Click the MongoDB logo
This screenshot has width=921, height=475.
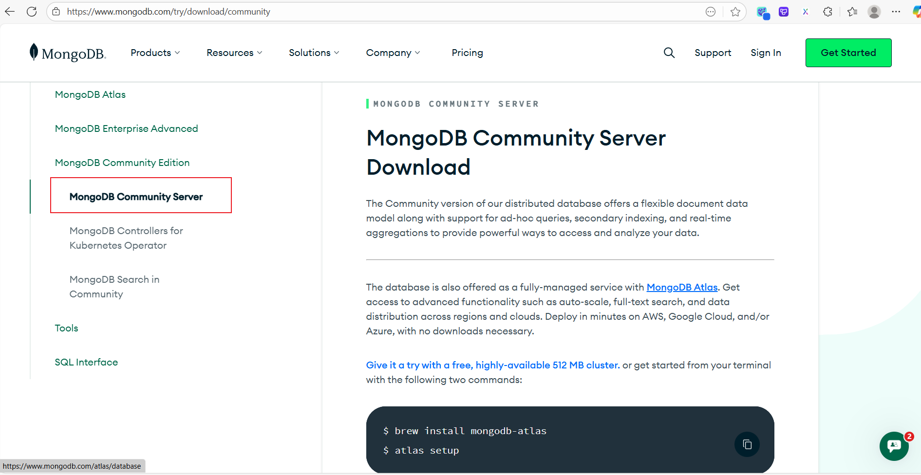[x=68, y=53]
